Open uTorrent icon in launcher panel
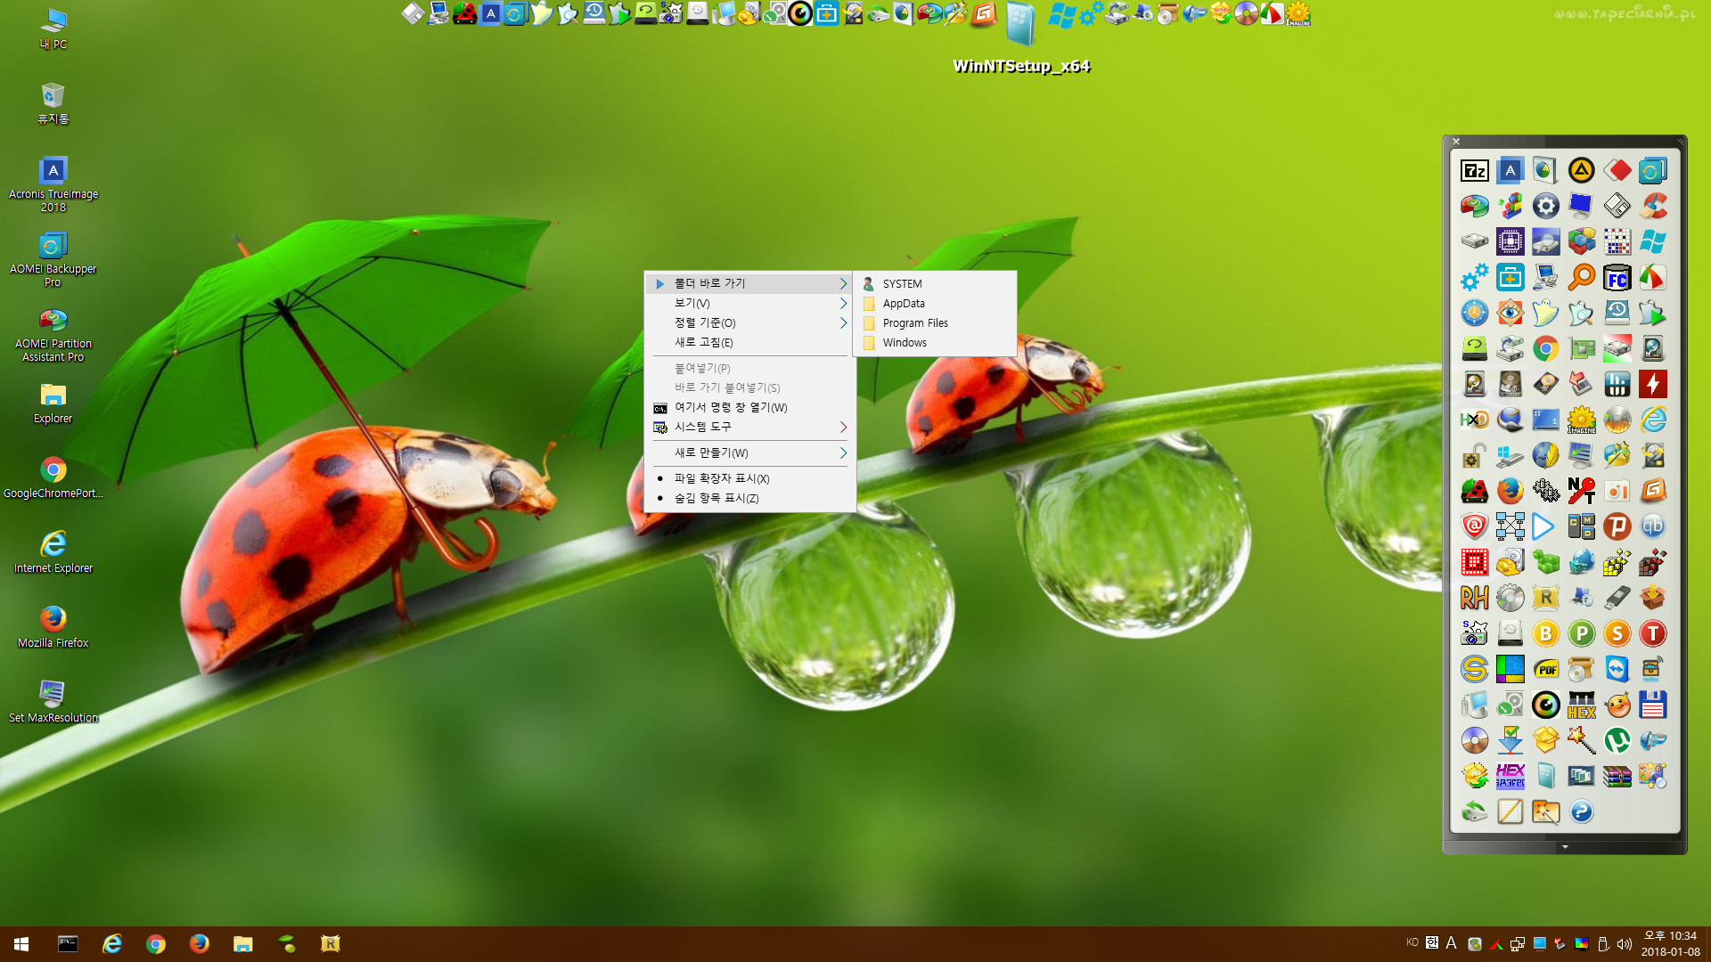The image size is (1711, 962). point(1617,740)
